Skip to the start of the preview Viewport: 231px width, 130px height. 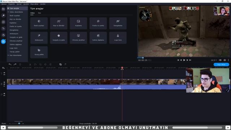pos(178,60)
